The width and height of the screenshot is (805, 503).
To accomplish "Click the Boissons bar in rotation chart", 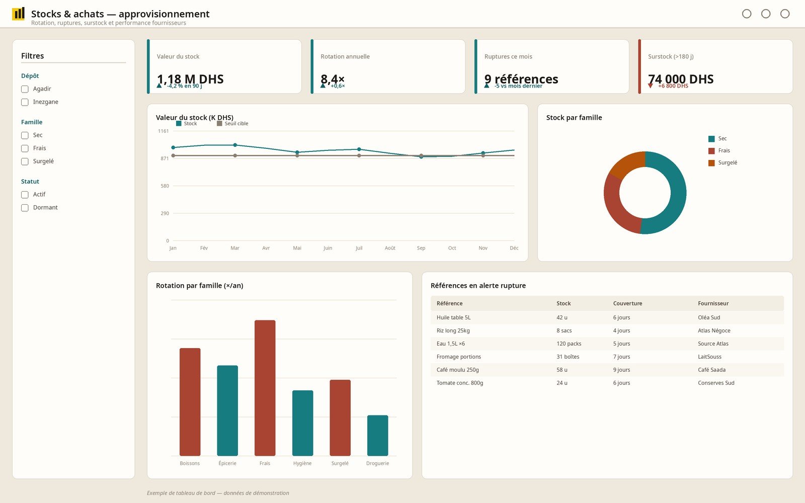I will 190,402.
